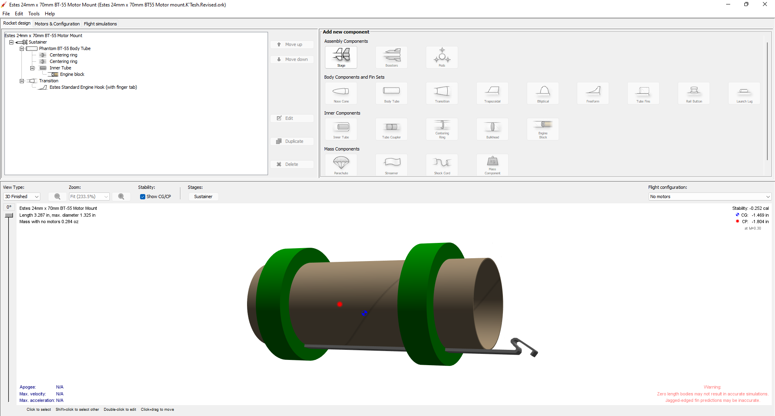Collapse the Sustainer tree node

click(x=11, y=42)
